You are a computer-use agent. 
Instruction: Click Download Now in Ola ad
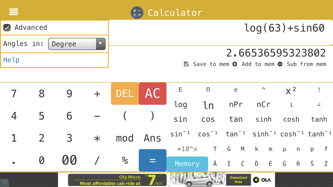238,180
